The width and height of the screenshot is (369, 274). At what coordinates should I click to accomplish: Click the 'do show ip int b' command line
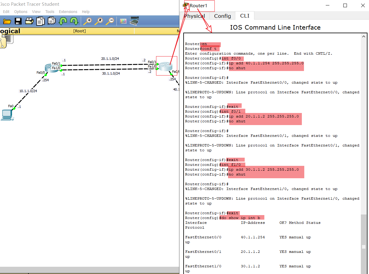(241, 218)
